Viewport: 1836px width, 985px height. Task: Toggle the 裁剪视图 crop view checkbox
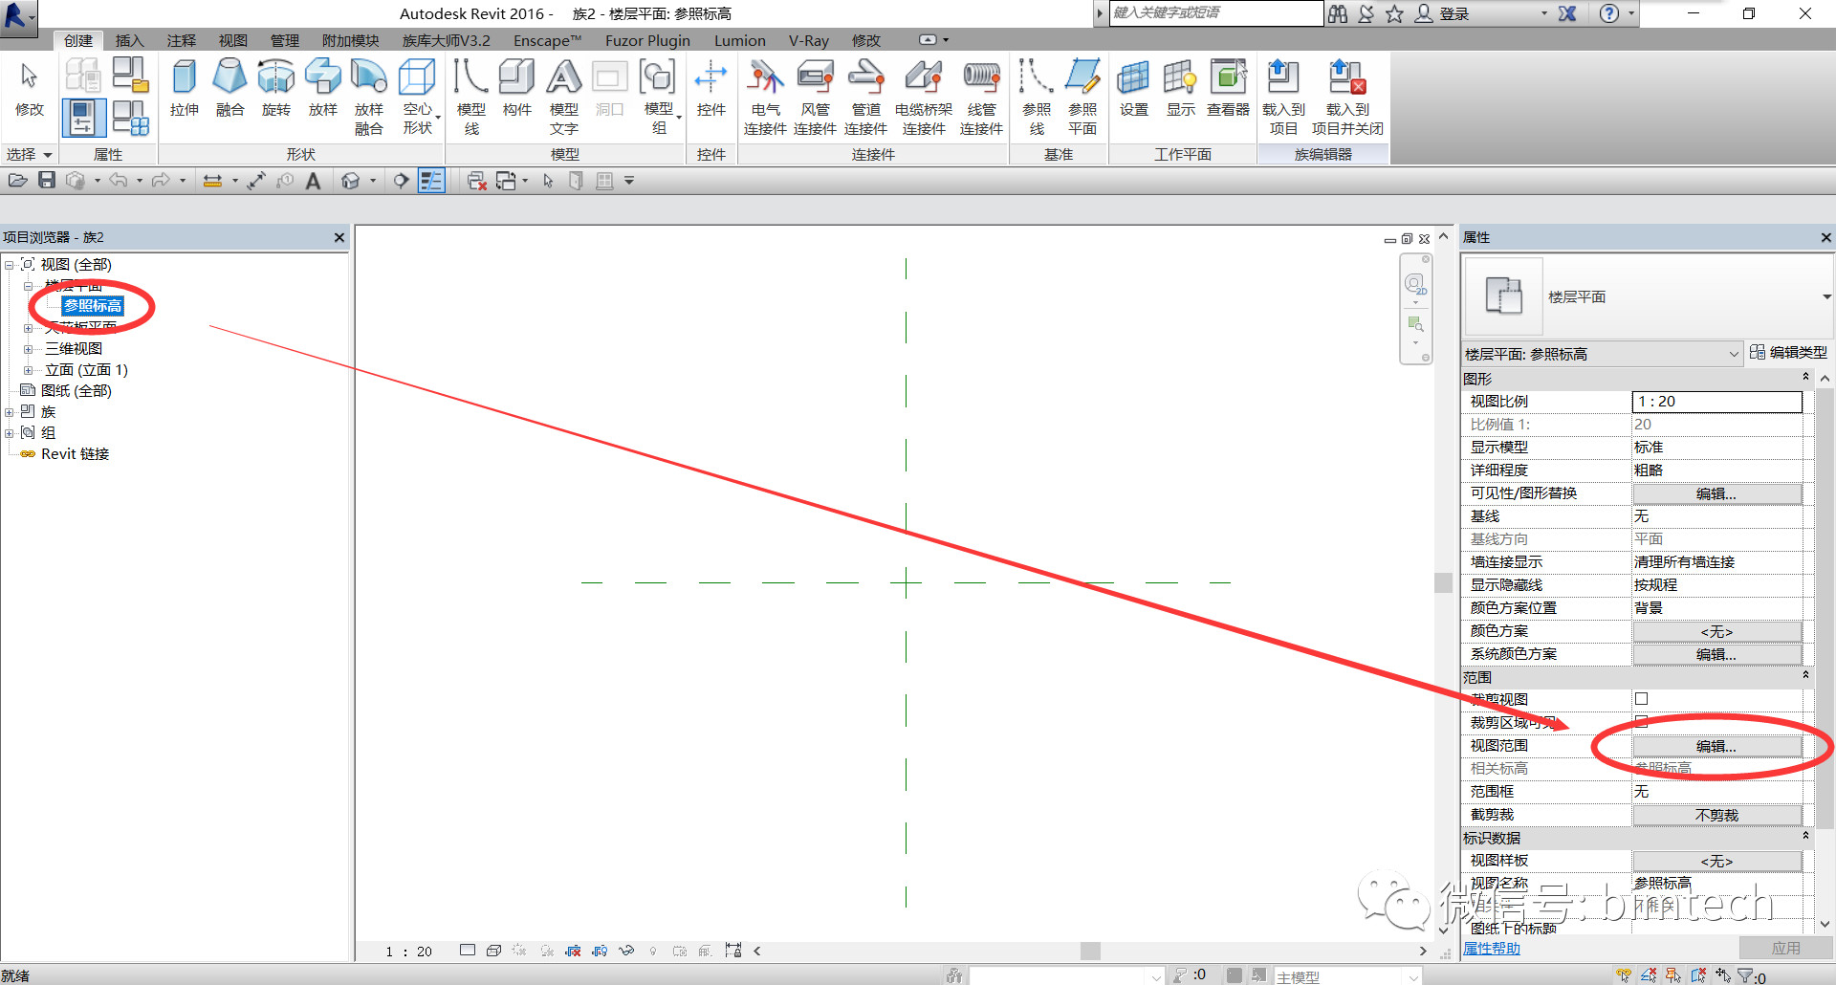(1642, 699)
